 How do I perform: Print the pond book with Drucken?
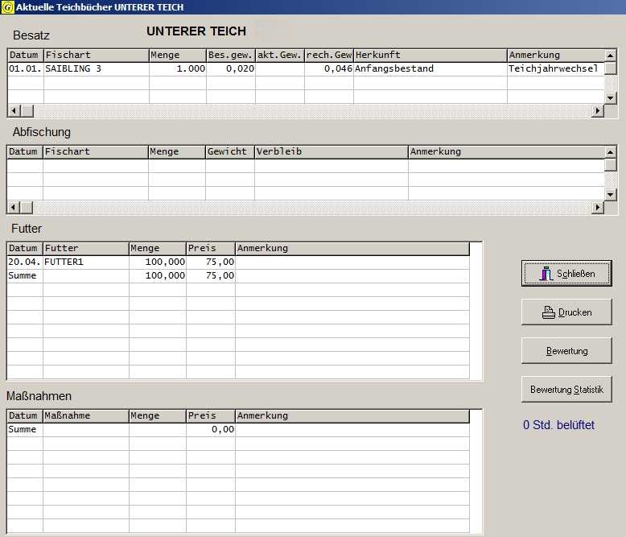click(566, 312)
